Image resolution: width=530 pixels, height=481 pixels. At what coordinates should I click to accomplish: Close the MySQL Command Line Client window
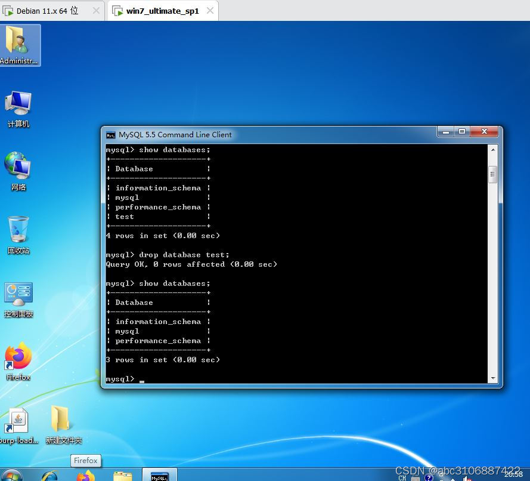(484, 131)
